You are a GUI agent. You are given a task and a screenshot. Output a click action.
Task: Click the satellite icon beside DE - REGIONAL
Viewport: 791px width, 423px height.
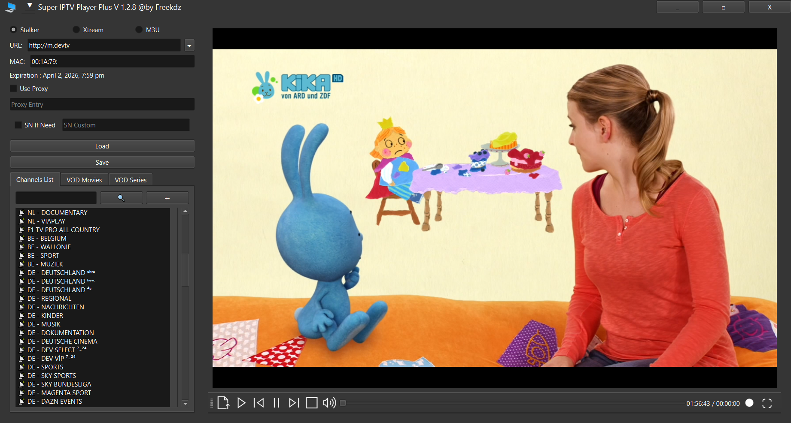(x=21, y=299)
